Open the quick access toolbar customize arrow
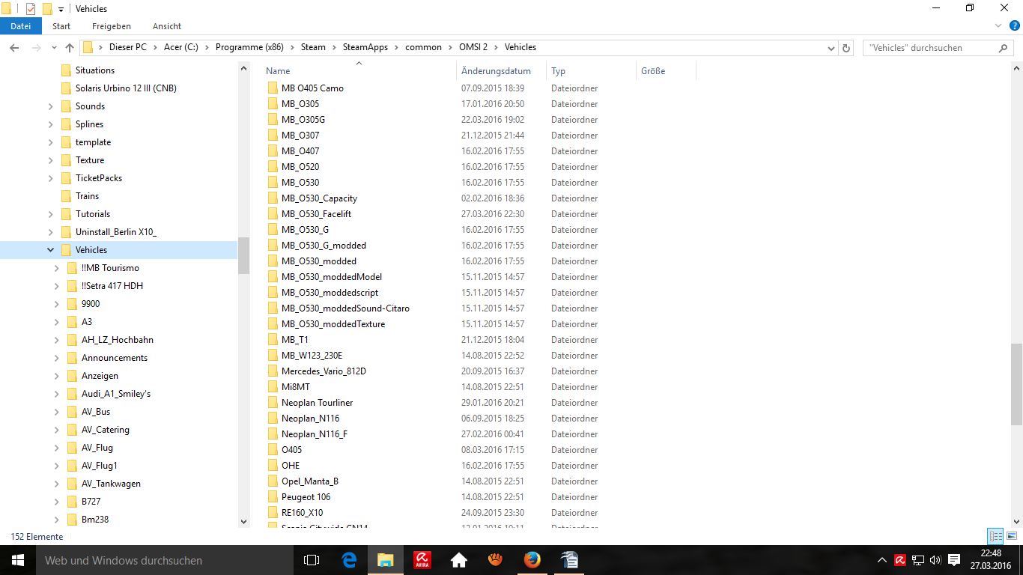Screen dimensions: 1023x575 tap(61, 9)
